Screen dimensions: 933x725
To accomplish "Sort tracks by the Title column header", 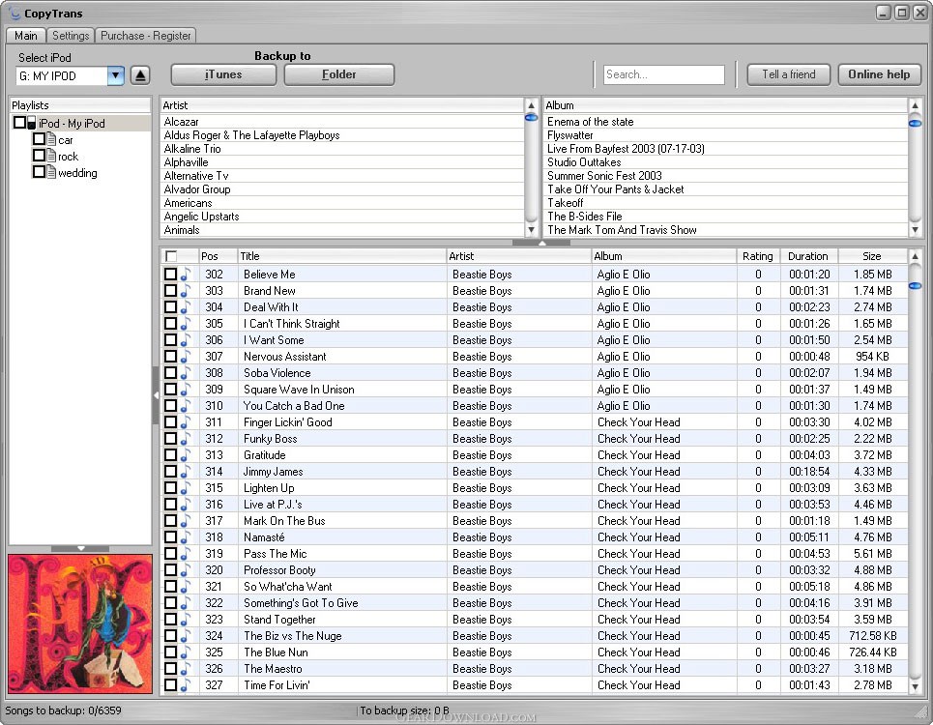I will [x=341, y=256].
